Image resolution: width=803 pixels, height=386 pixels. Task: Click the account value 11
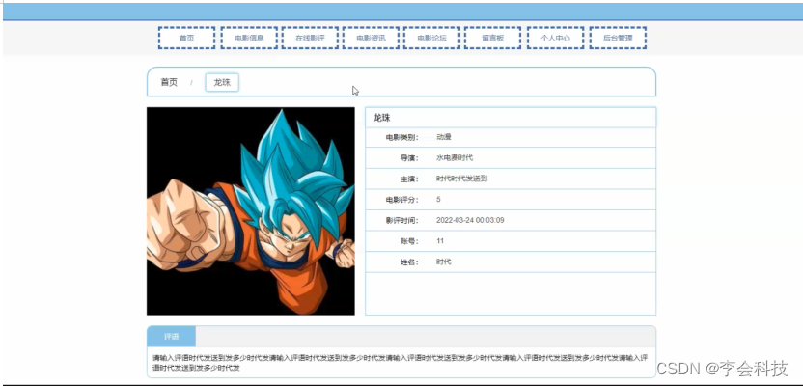point(440,241)
